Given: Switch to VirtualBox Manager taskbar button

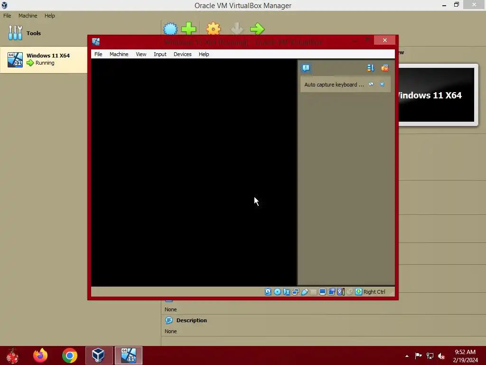Looking at the screenshot, I should click(x=99, y=355).
